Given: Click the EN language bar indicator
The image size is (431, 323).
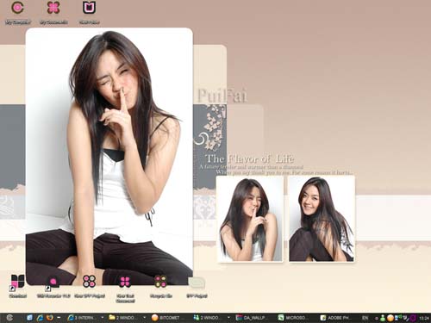Looking at the screenshot, I should click(x=365, y=318).
